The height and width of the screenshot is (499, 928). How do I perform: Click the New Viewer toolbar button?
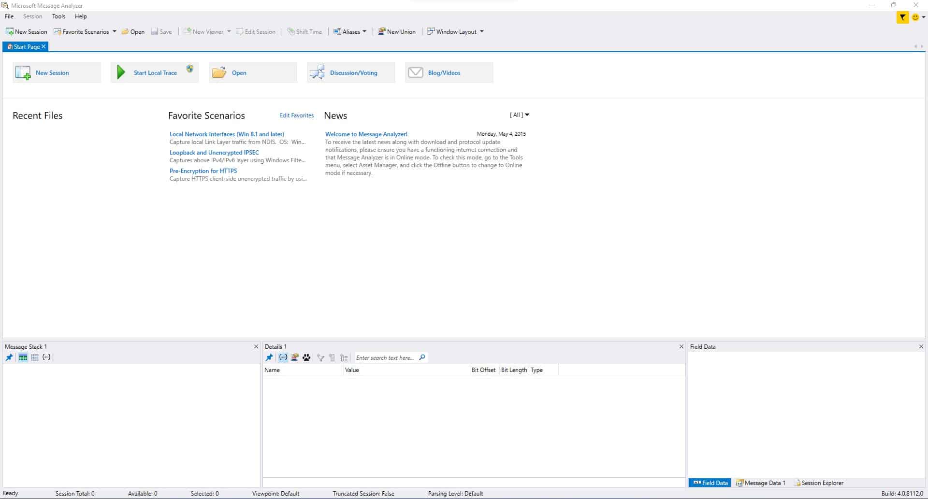click(x=203, y=31)
